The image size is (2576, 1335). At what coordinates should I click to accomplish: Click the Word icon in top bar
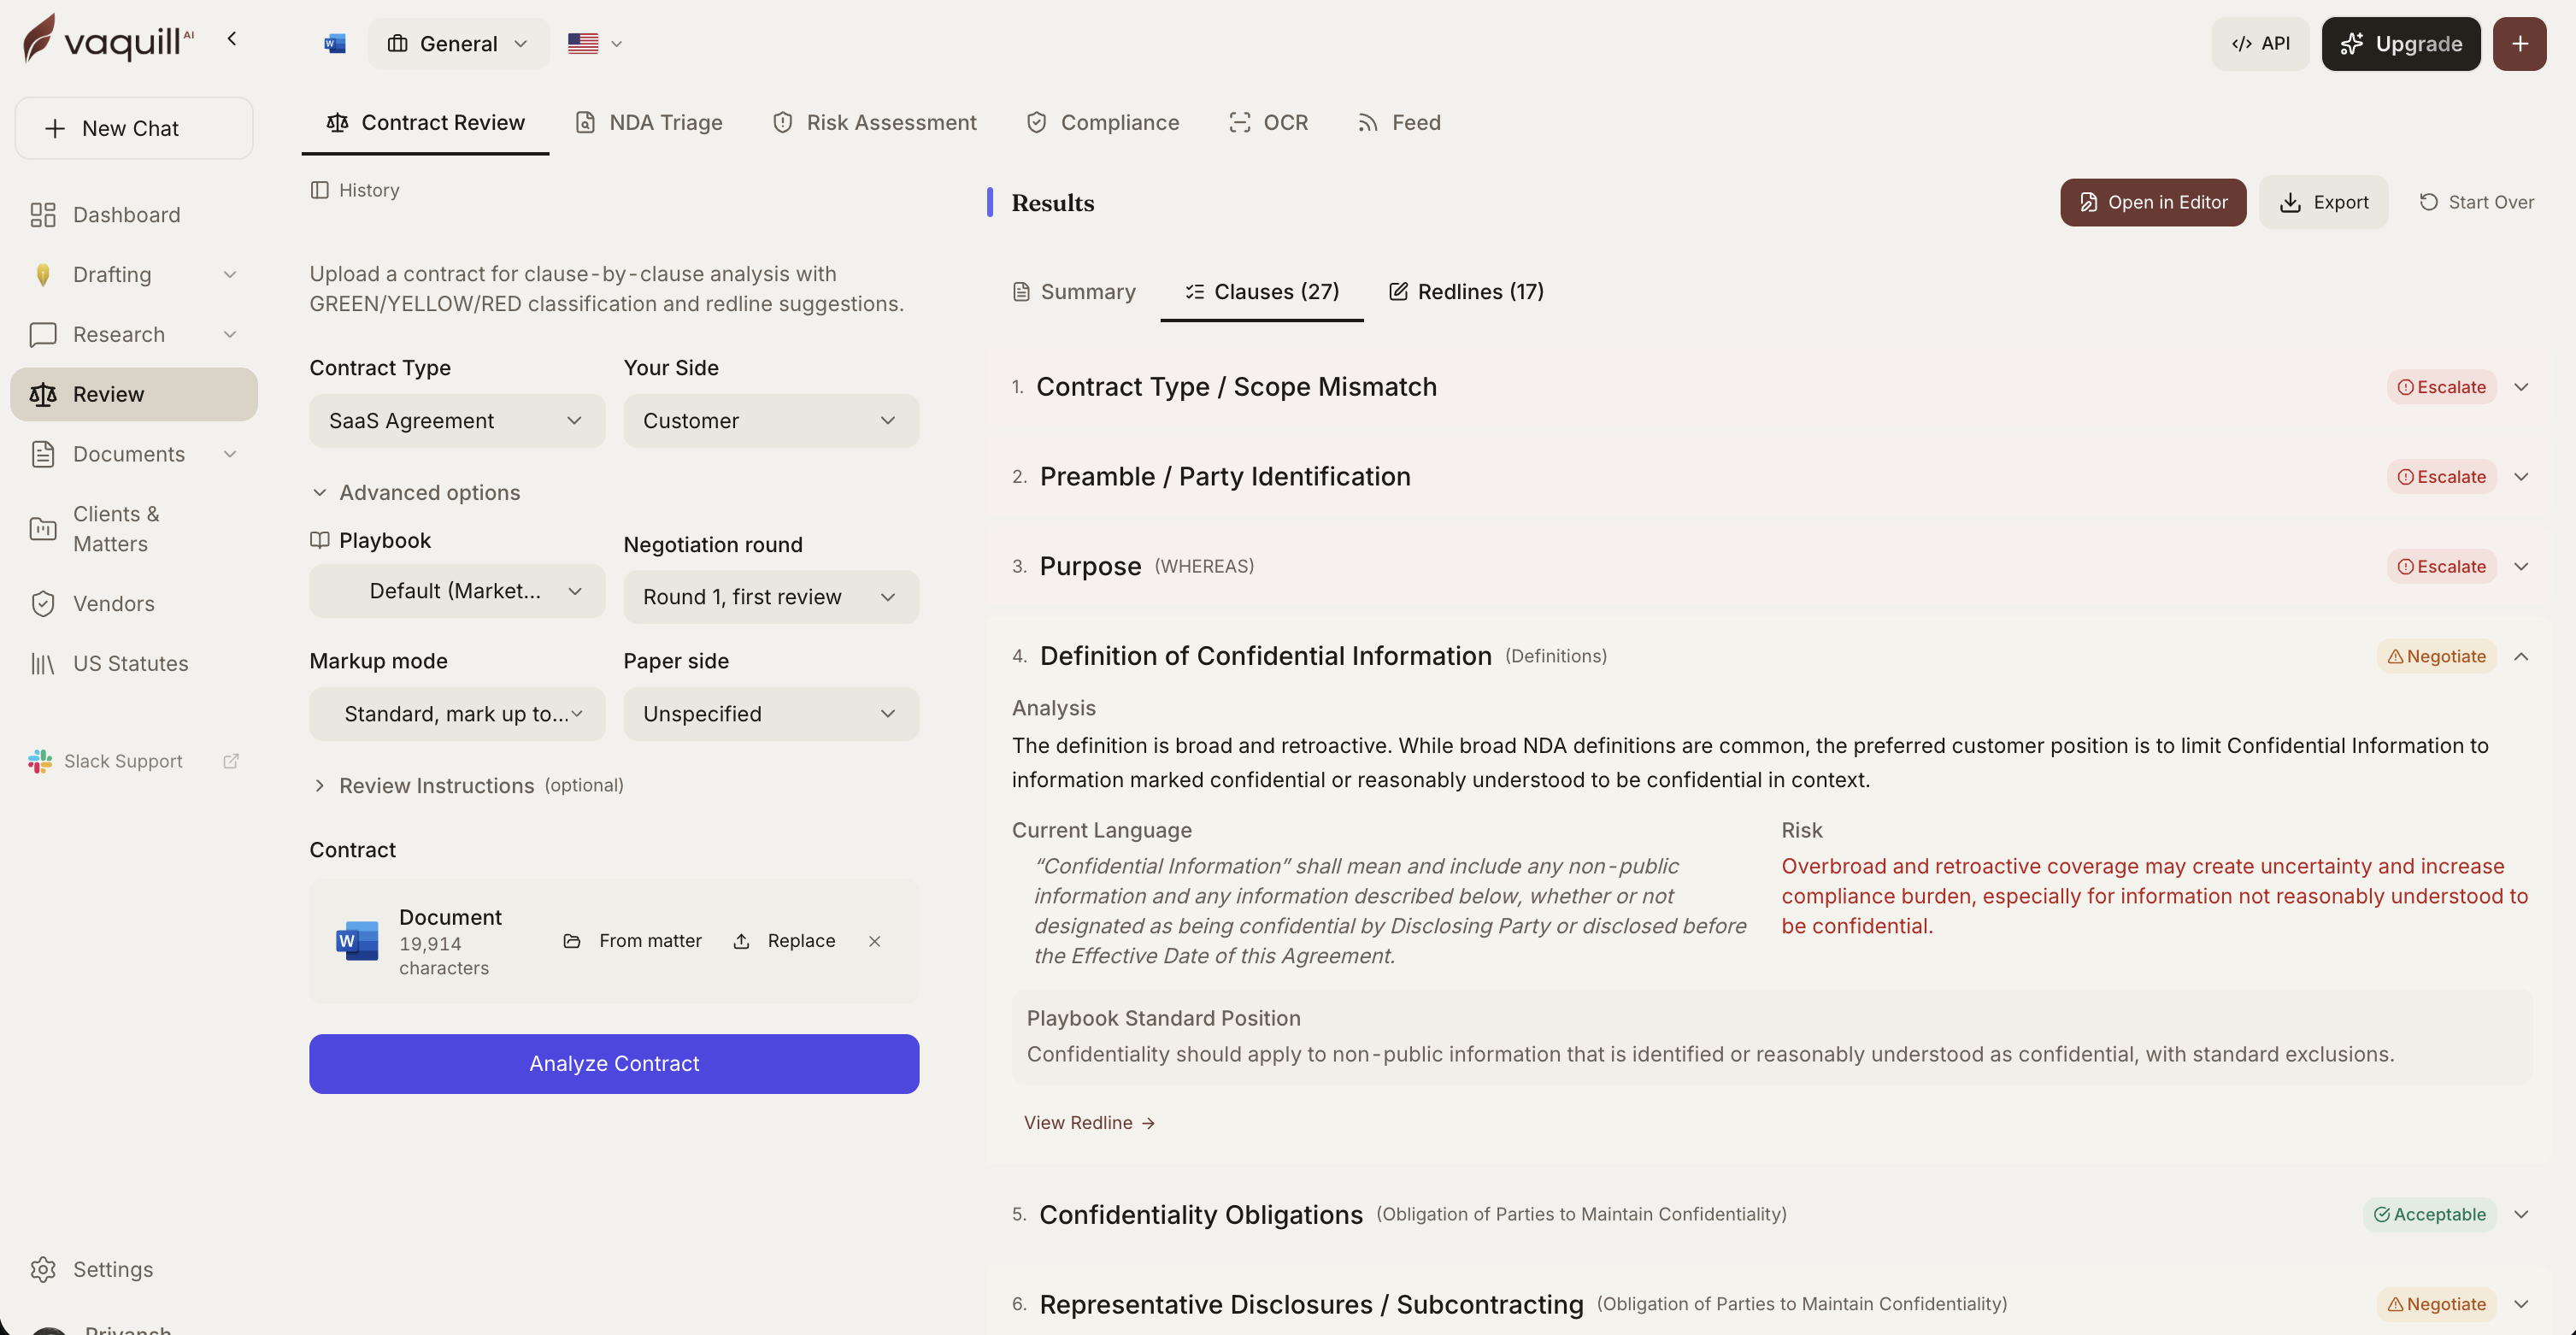pyautogui.click(x=335, y=43)
